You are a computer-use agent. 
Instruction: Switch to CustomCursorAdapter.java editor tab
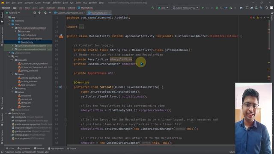(x=69, y=13)
